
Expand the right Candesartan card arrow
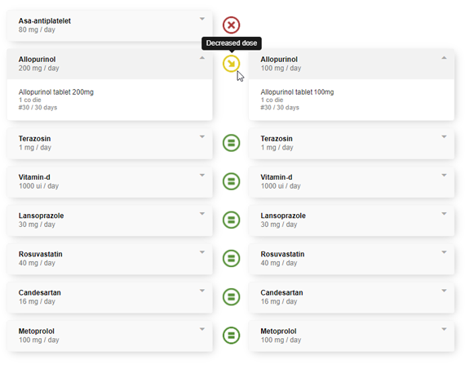click(444, 291)
